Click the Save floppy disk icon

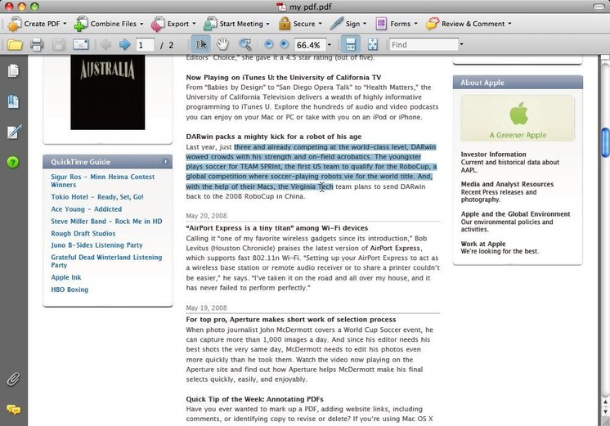point(59,45)
